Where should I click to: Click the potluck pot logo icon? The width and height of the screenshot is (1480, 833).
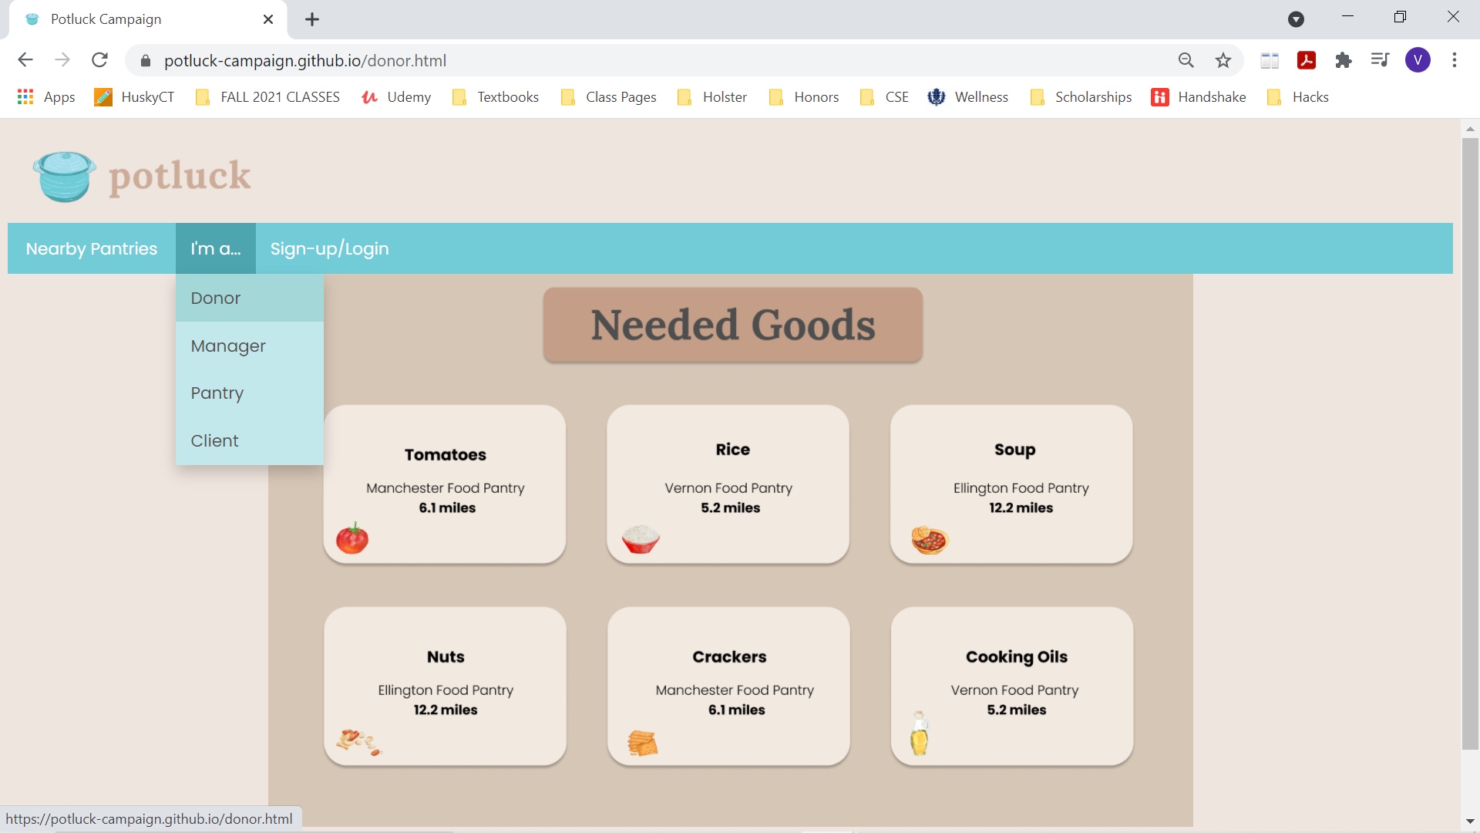[x=65, y=177]
